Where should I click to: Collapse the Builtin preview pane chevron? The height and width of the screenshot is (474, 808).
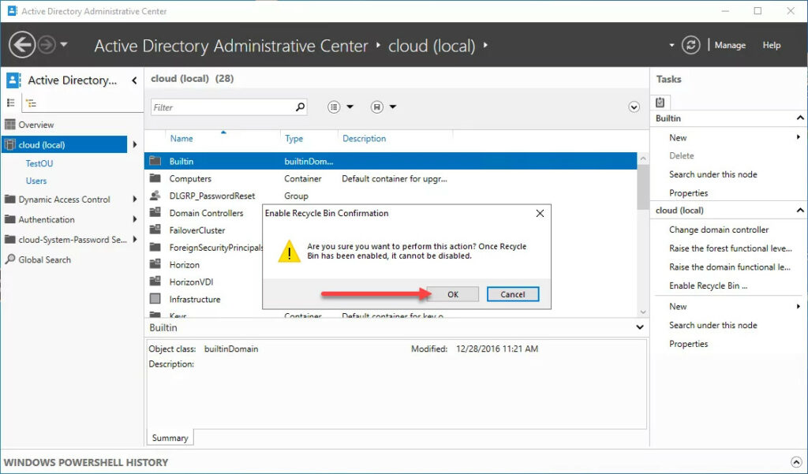coord(639,327)
